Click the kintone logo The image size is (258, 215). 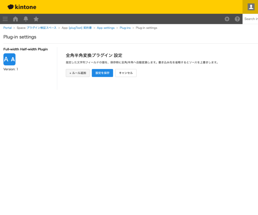click(22, 7)
